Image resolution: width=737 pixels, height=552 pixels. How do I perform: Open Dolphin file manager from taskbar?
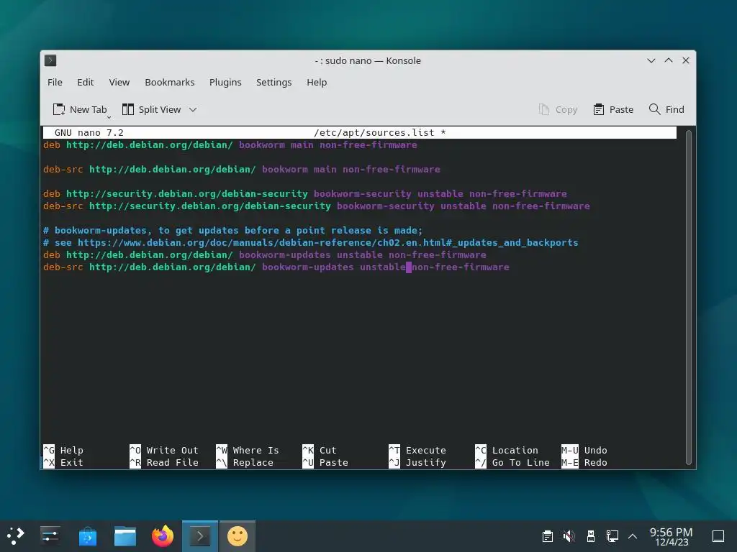pos(125,536)
